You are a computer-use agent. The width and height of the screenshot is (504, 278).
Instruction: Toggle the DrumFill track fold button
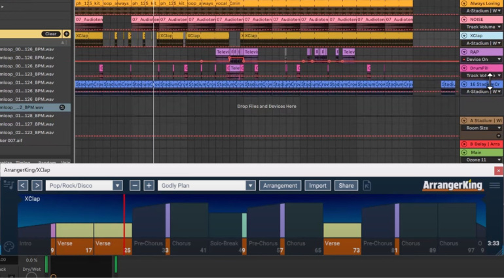click(464, 68)
